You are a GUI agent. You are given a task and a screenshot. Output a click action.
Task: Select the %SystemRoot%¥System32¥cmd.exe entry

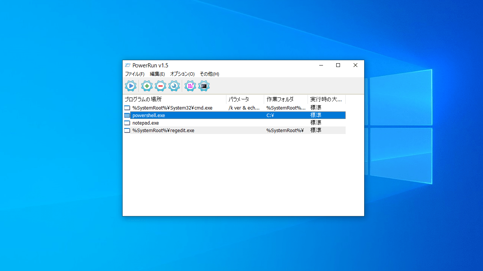(234, 108)
